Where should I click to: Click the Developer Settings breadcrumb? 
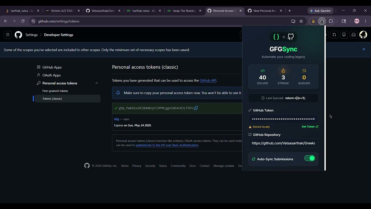(59, 35)
